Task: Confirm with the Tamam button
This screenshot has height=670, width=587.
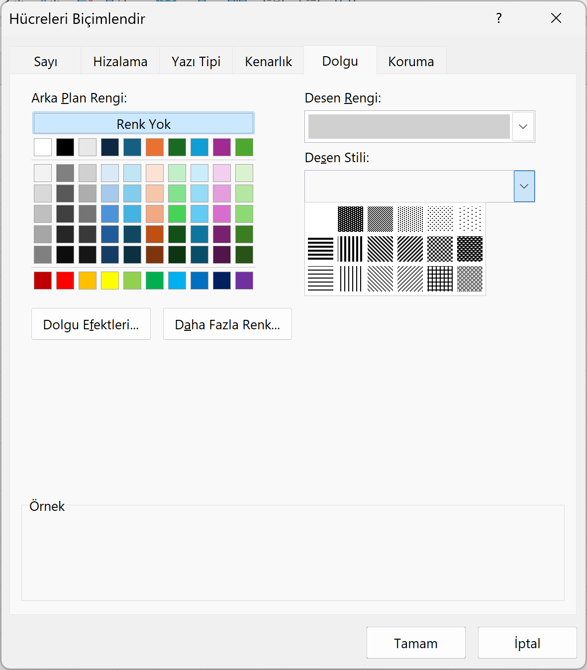Action: pyautogui.click(x=416, y=643)
